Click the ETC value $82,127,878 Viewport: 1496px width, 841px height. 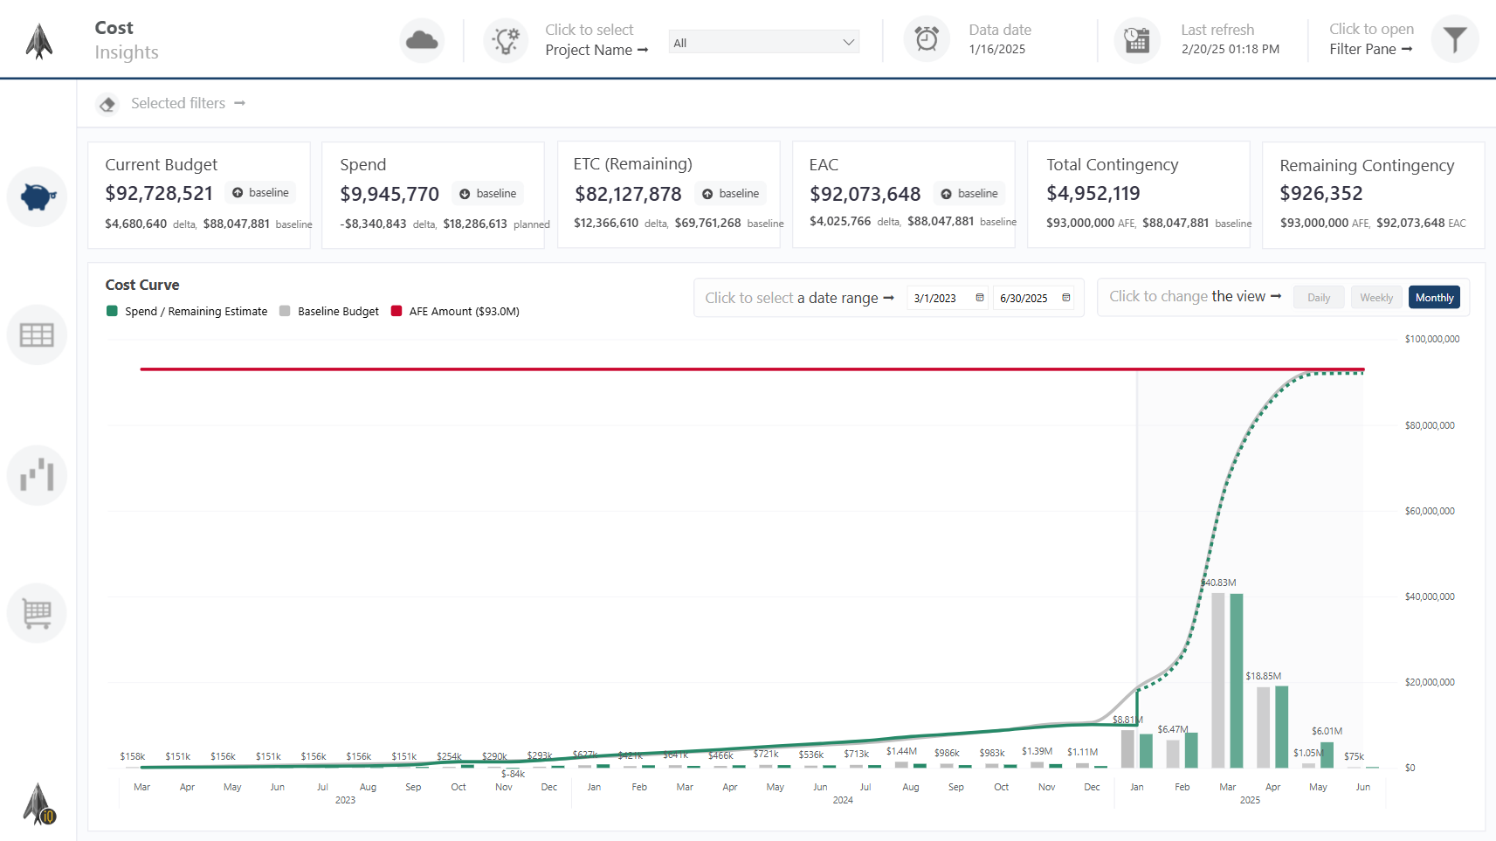[628, 194]
